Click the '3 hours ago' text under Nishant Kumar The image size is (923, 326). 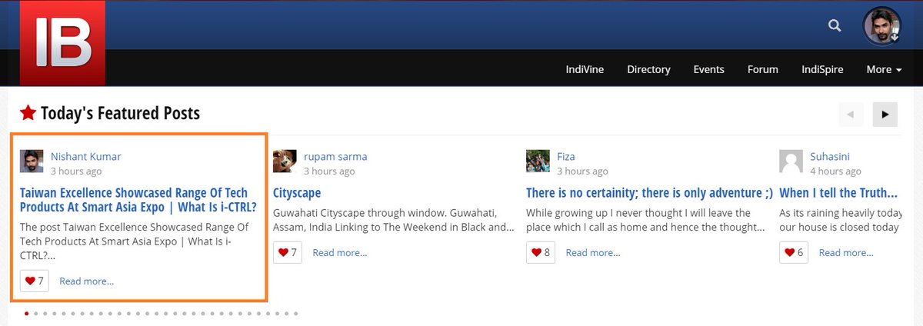click(76, 171)
